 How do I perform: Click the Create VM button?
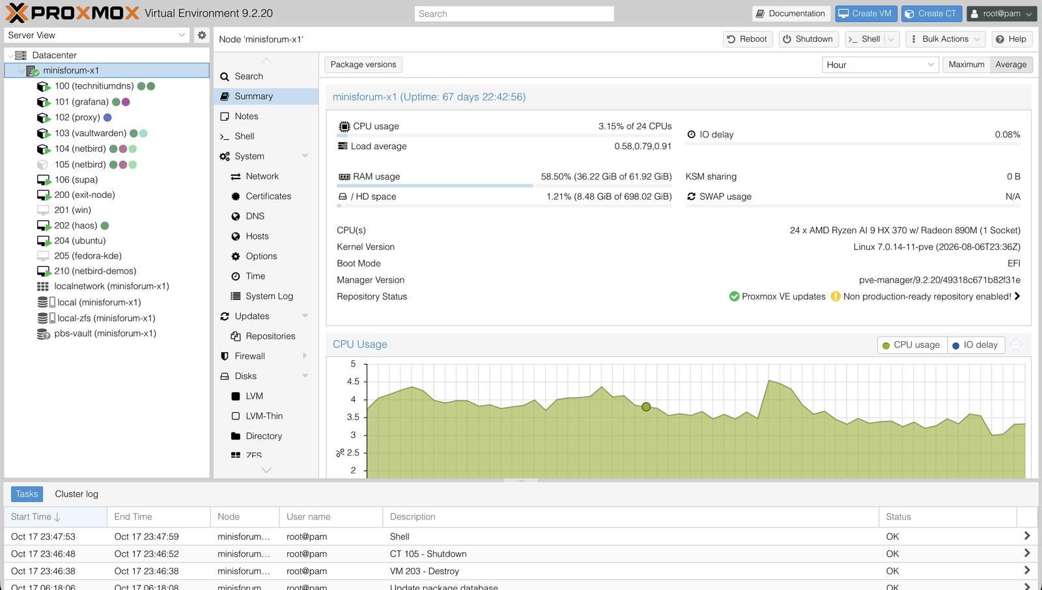tap(866, 14)
